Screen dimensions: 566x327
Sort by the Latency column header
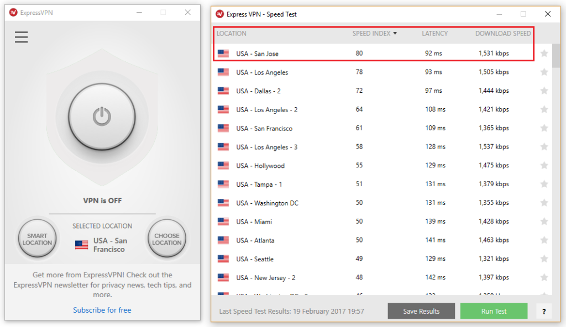434,34
